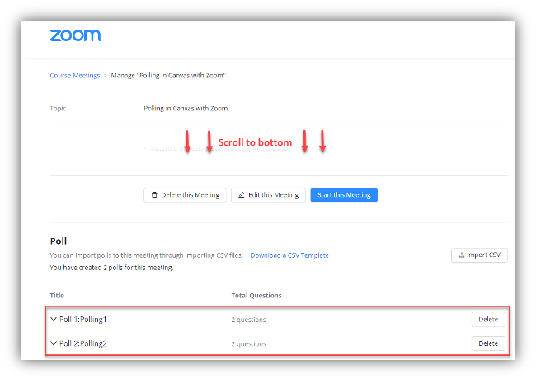
Task: Click the Zoom logo
Action: pos(75,35)
